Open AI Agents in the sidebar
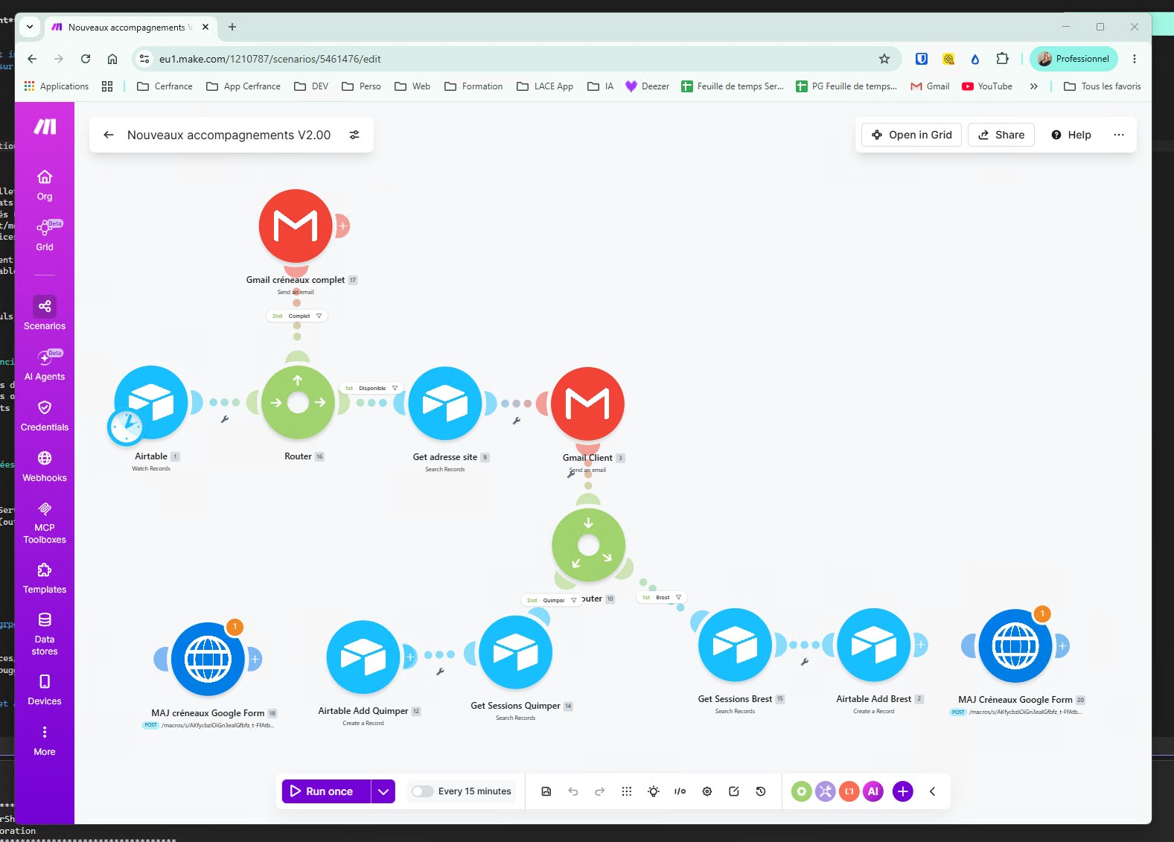 [x=45, y=366]
